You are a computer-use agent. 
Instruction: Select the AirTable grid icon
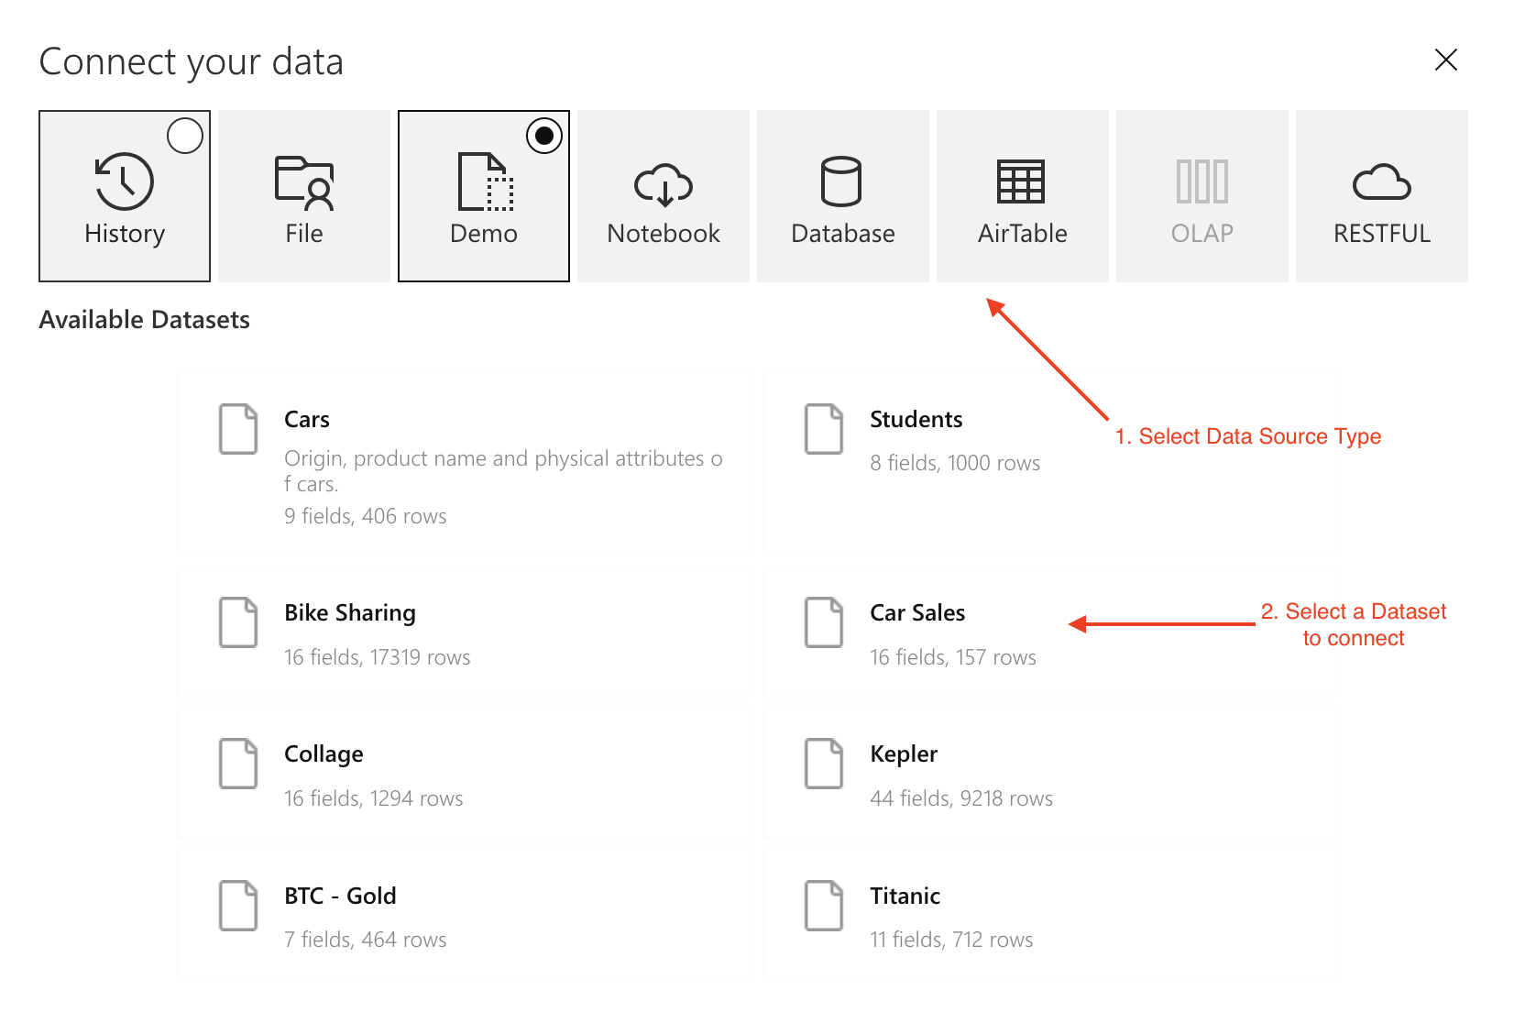1021,181
